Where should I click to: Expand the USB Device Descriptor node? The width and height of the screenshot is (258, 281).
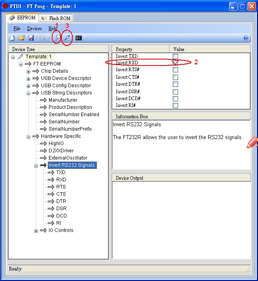pyautogui.click(x=28, y=79)
